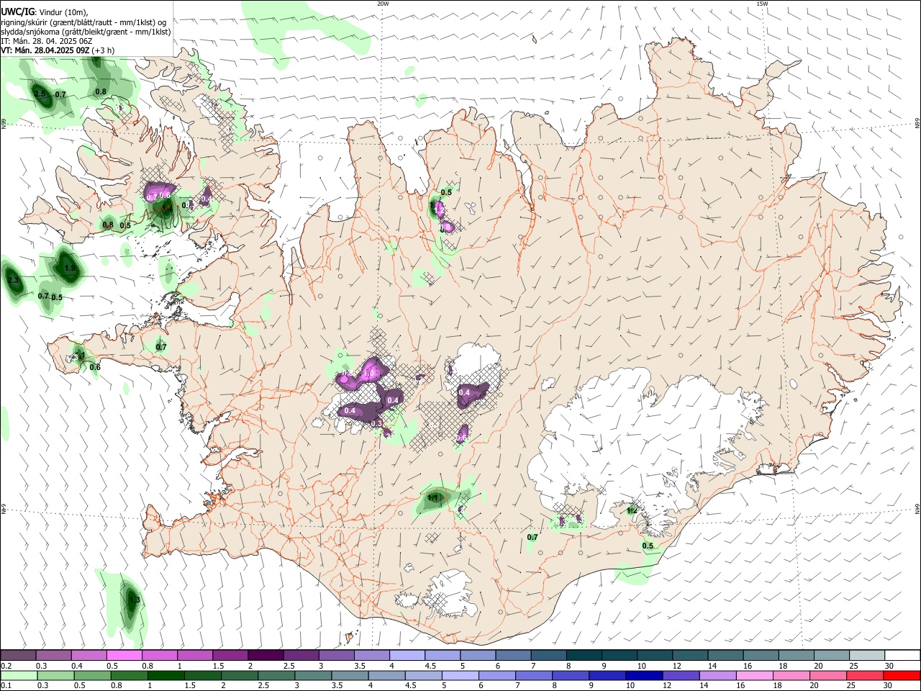Click the 'VT: Mán. 28.04.2025 09Z (+3 h)' line

[58, 50]
